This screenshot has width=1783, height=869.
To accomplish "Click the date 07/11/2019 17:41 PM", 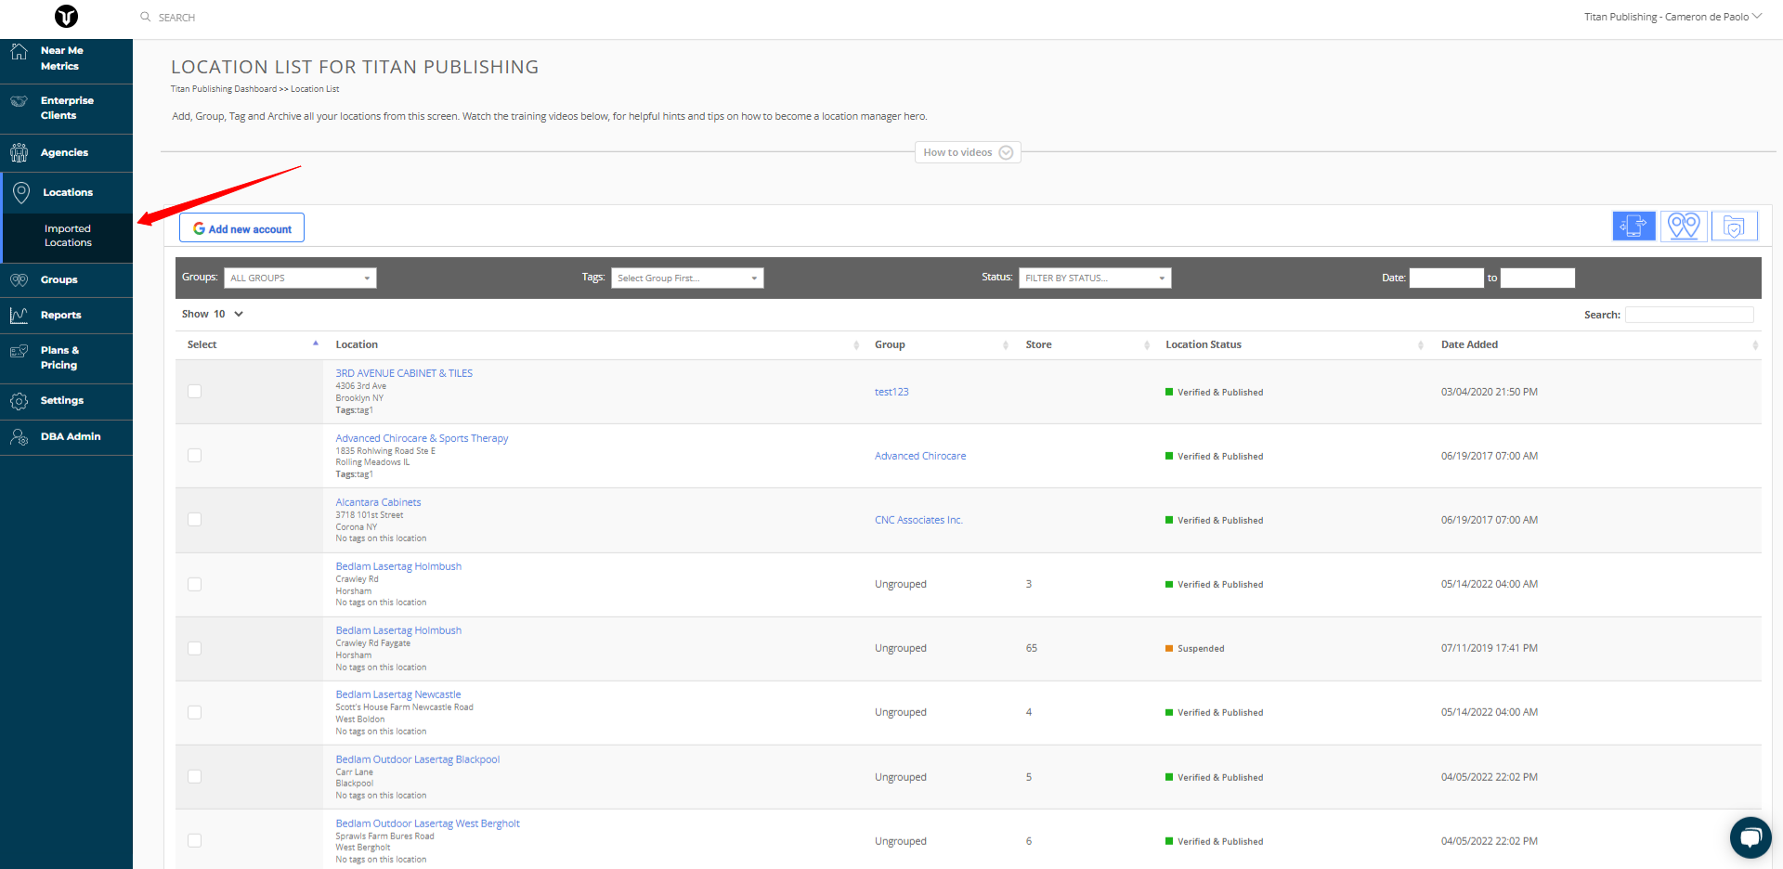I will [1489, 648].
